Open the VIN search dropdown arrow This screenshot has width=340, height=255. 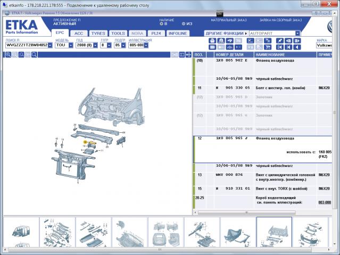click(x=50, y=45)
